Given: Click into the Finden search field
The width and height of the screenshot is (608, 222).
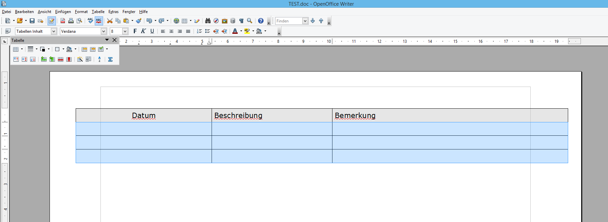Looking at the screenshot, I should (x=288, y=21).
